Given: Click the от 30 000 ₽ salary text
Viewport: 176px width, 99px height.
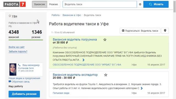Looking at the screenshot, I should 60,43.
